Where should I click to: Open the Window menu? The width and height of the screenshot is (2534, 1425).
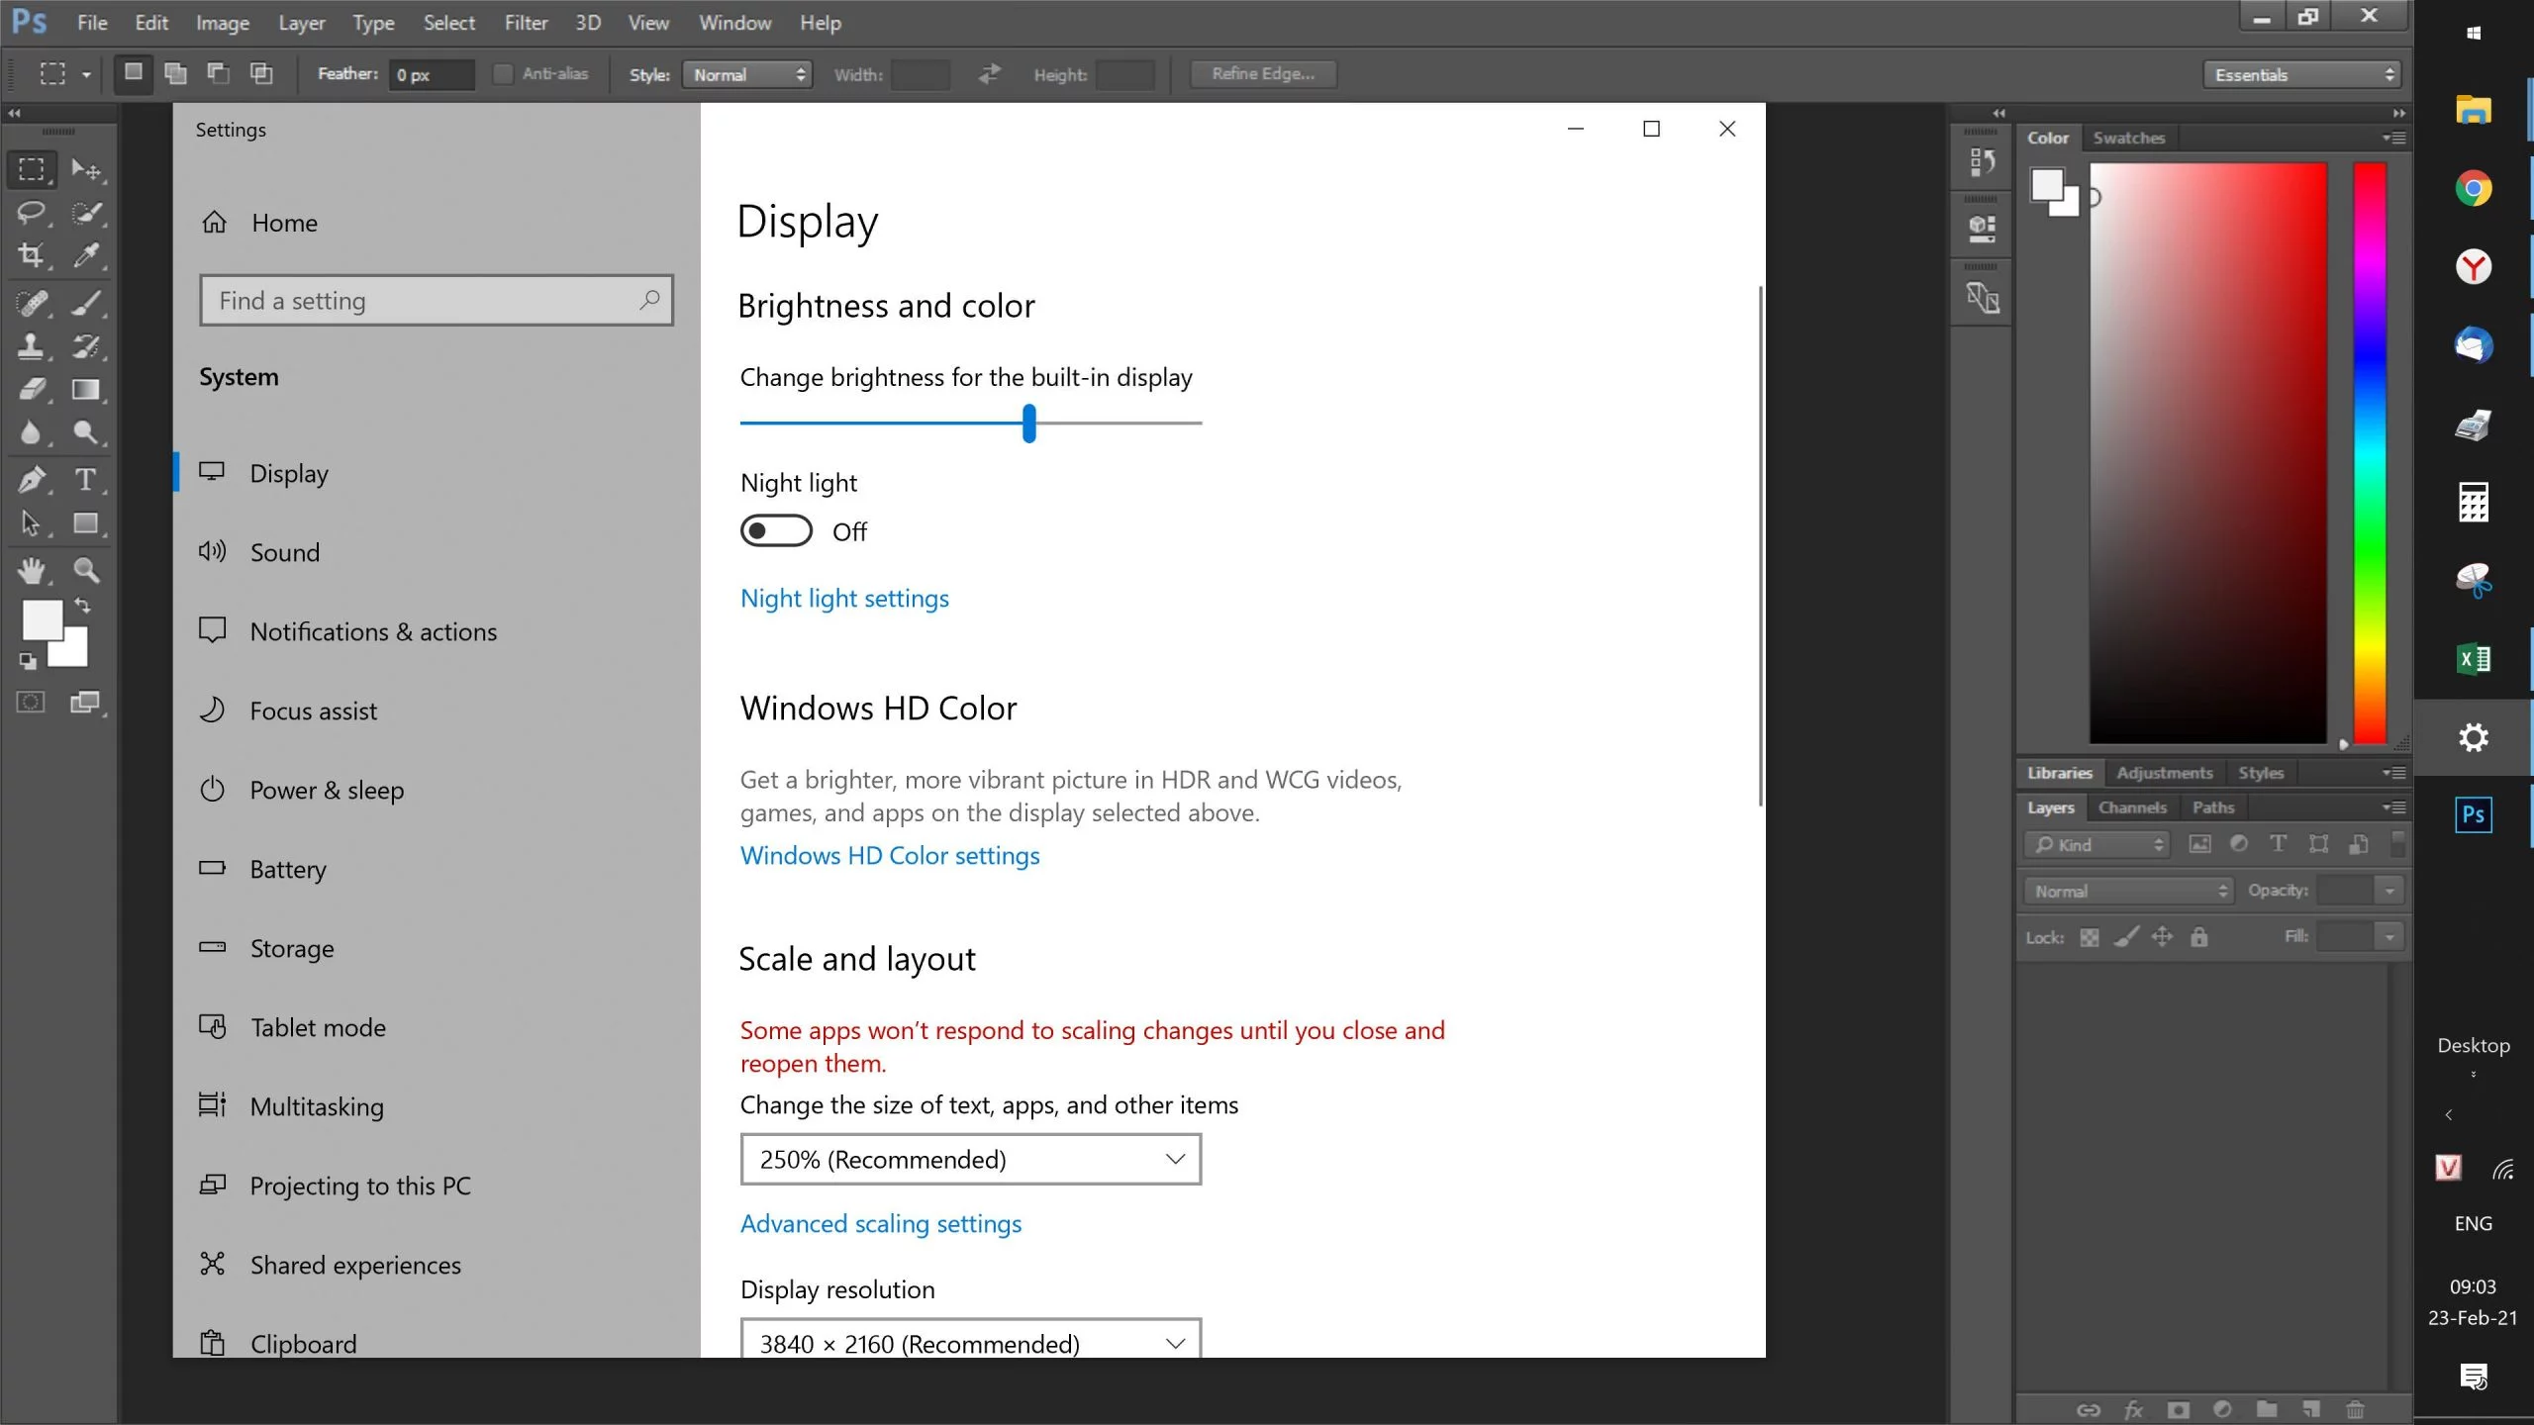734,23
